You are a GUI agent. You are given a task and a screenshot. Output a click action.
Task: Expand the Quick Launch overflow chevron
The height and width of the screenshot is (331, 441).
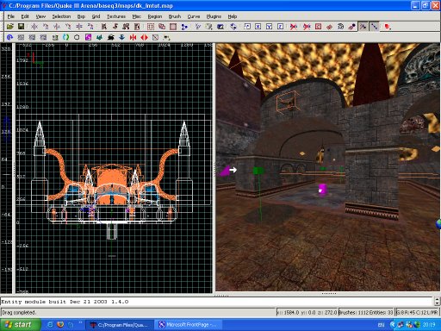pyautogui.click(x=80, y=322)
